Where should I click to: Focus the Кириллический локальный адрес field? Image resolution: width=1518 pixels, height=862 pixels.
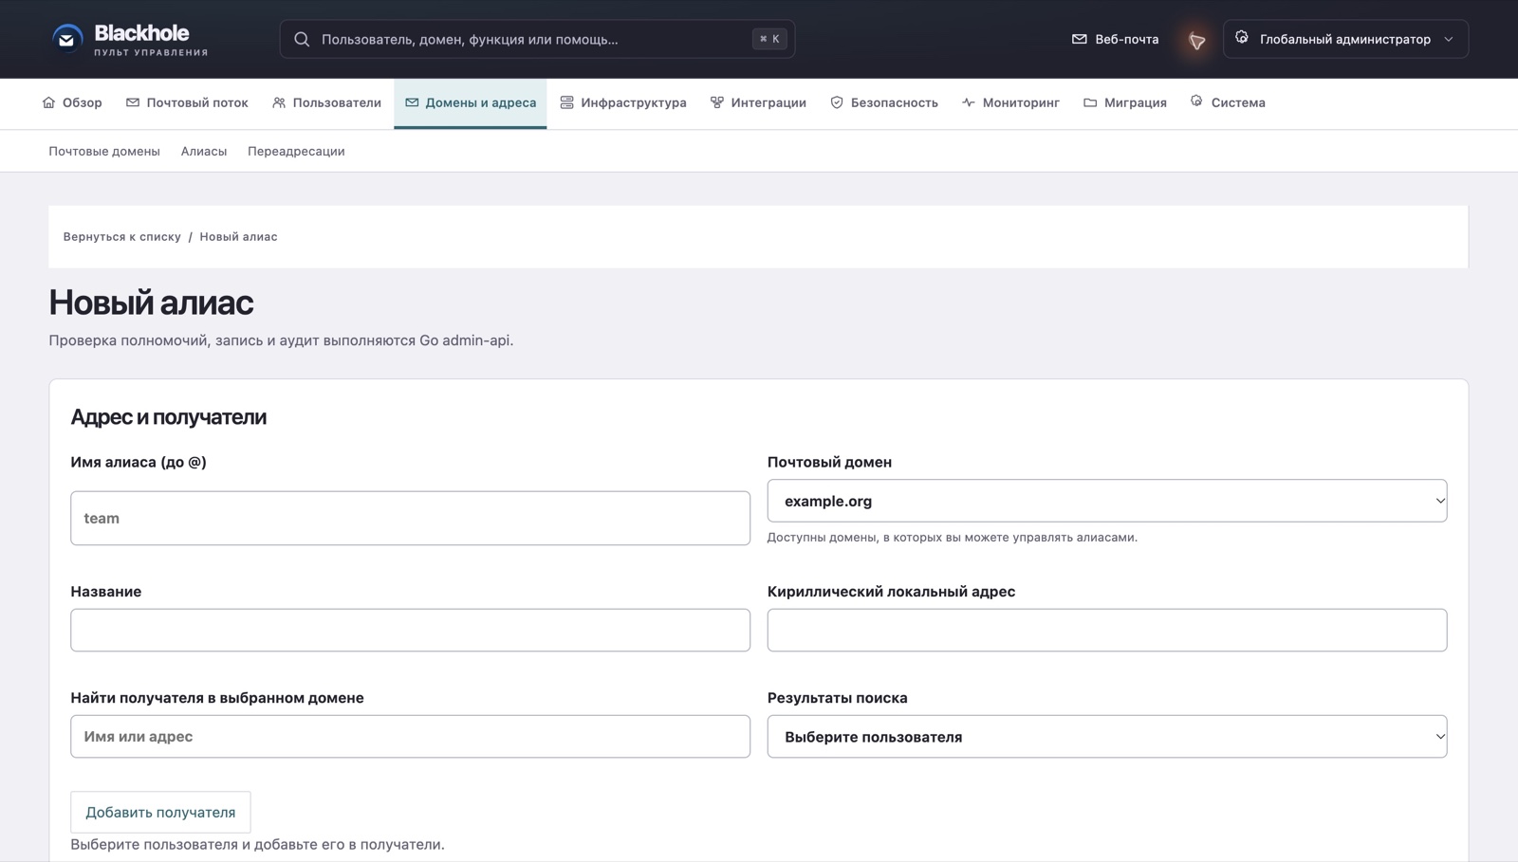1106,630
